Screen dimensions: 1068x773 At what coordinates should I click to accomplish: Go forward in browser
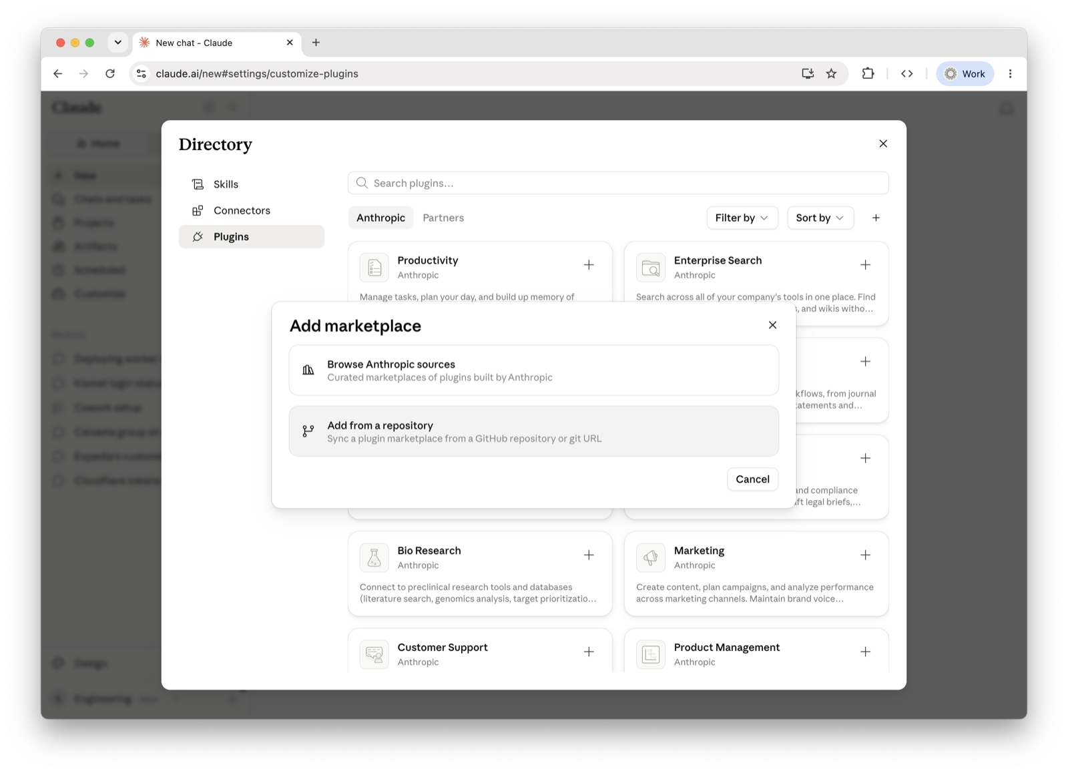click(84, 73)
